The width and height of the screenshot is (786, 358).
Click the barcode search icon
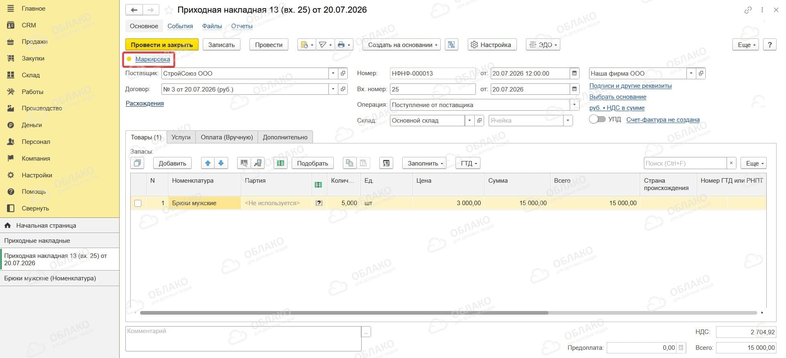click(244, 163)
